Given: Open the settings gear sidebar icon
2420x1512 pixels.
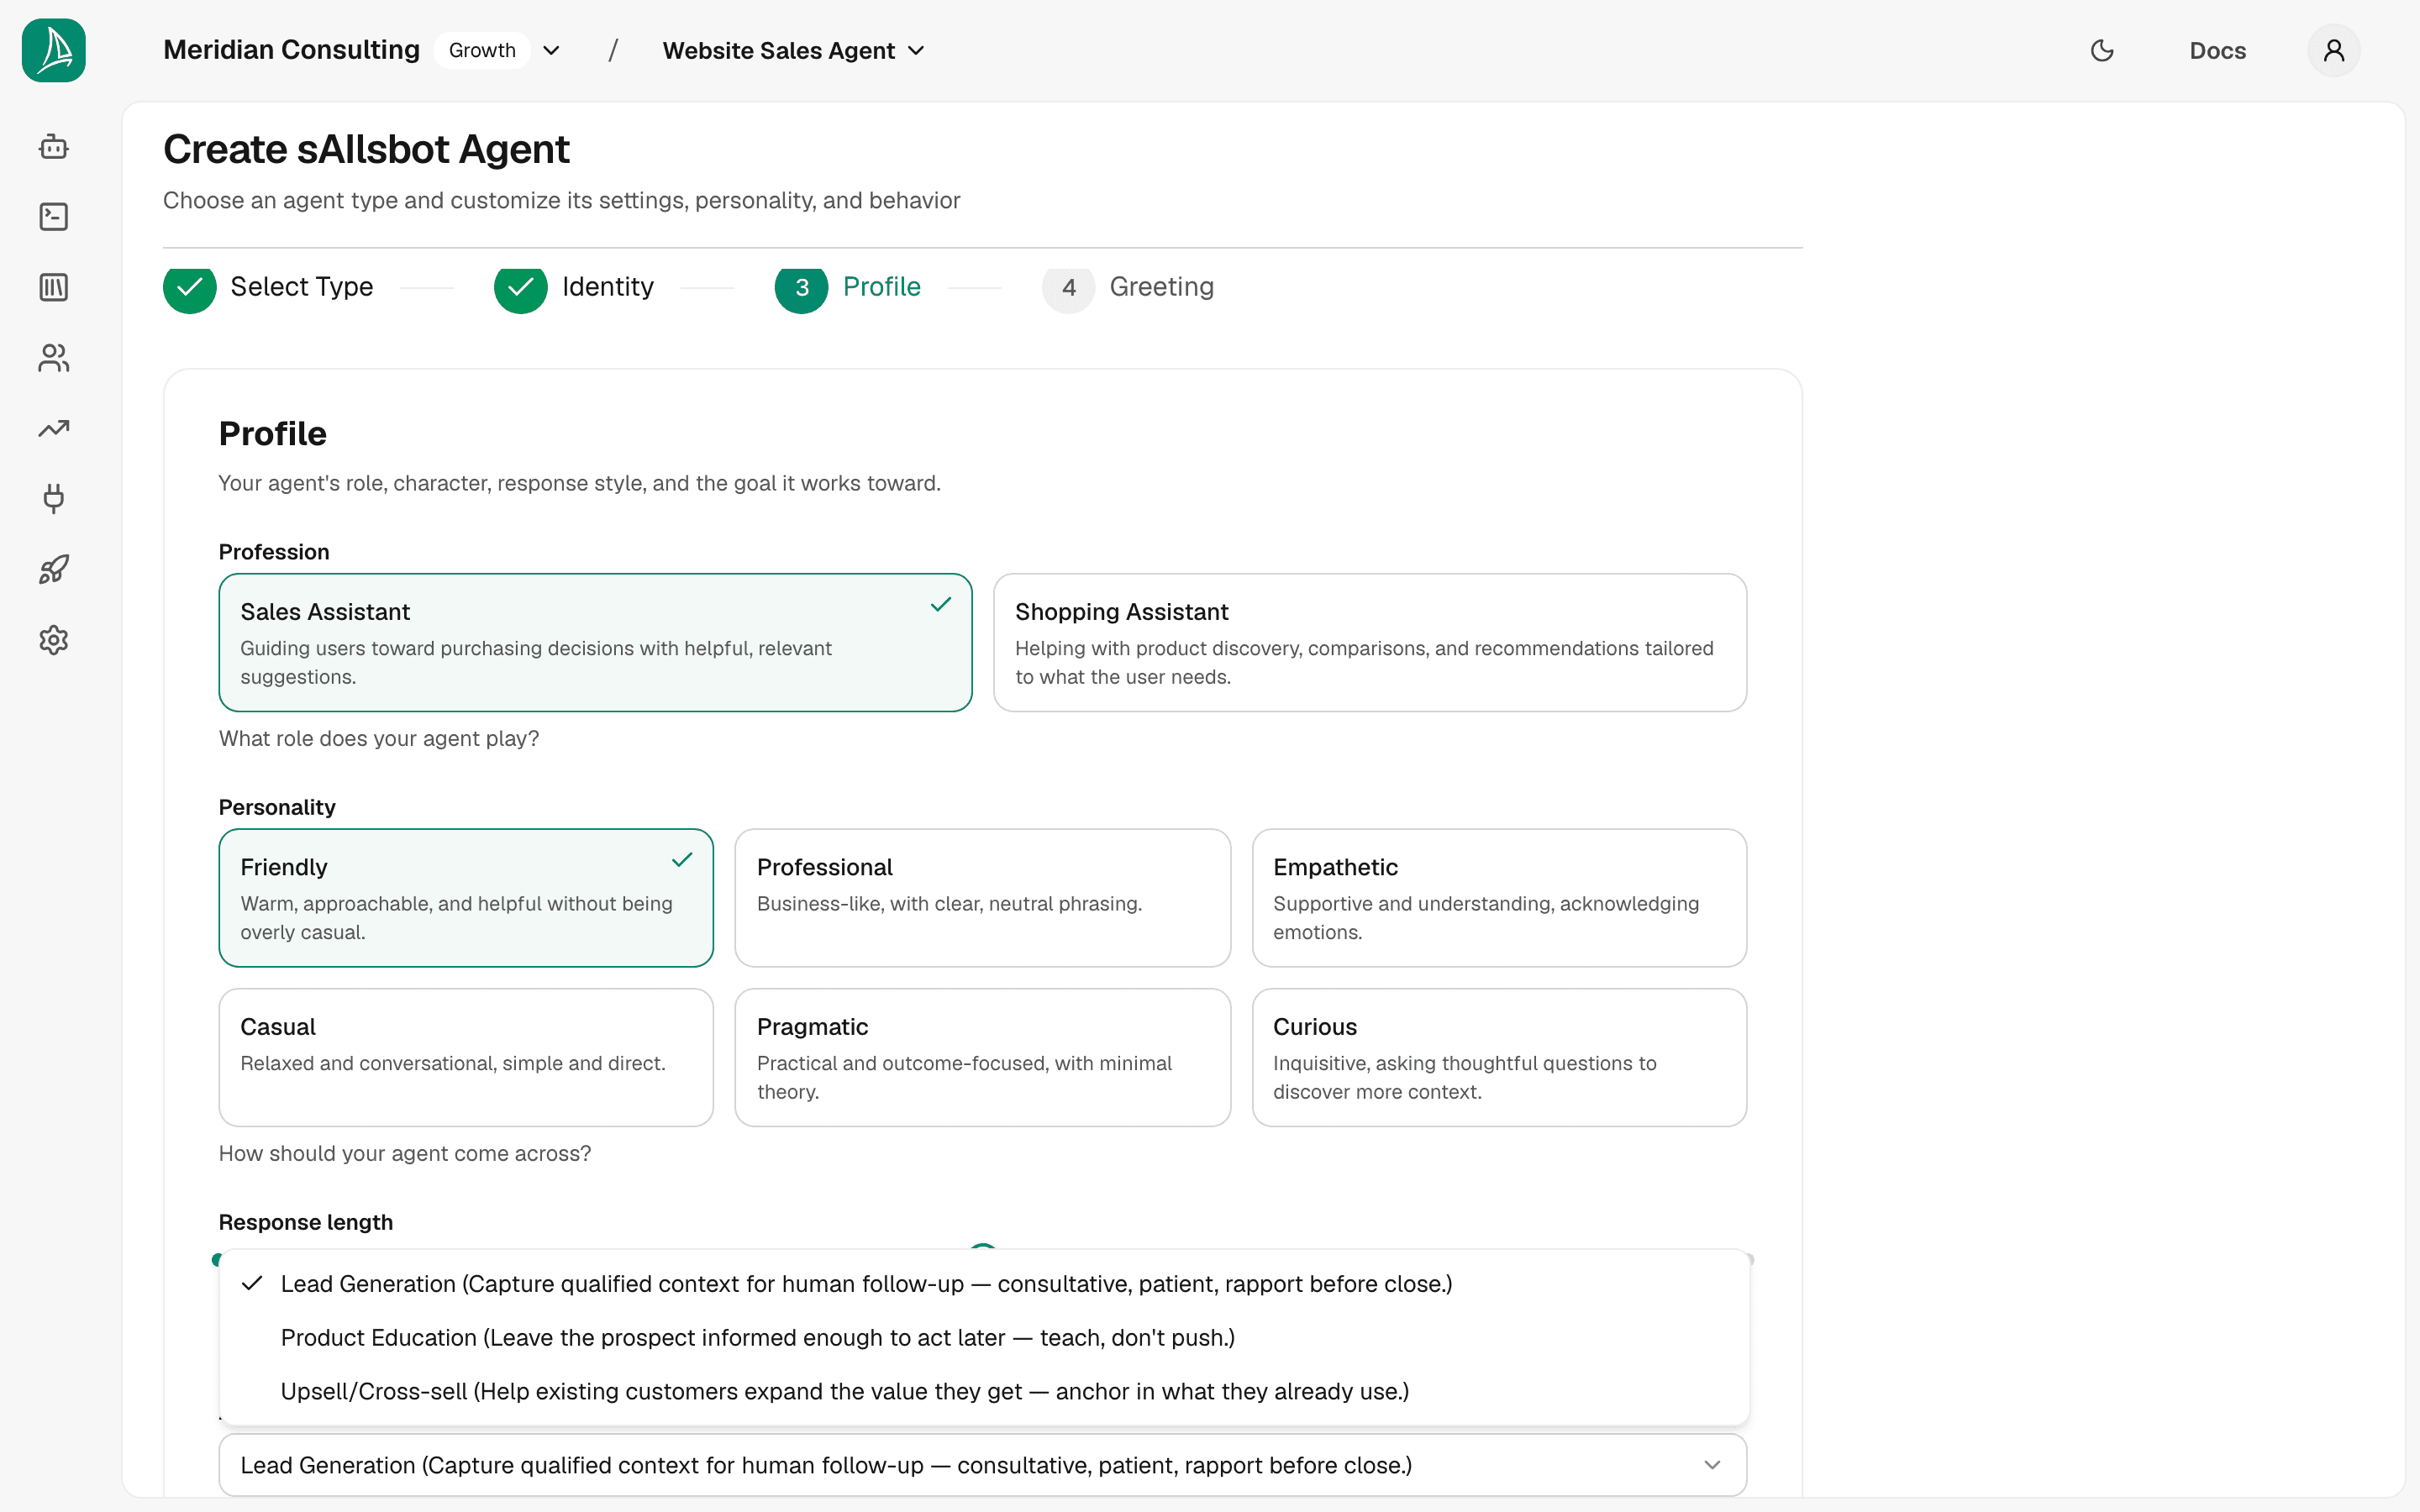Looking at the screenshot, I should 54,640.
